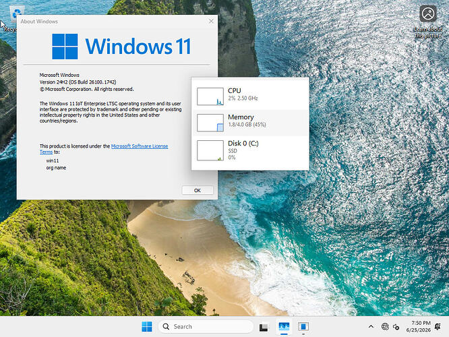Select the Recycle Bin desktop icon
Viewport: 449px width, 337px height.
(x=12, y=18)
